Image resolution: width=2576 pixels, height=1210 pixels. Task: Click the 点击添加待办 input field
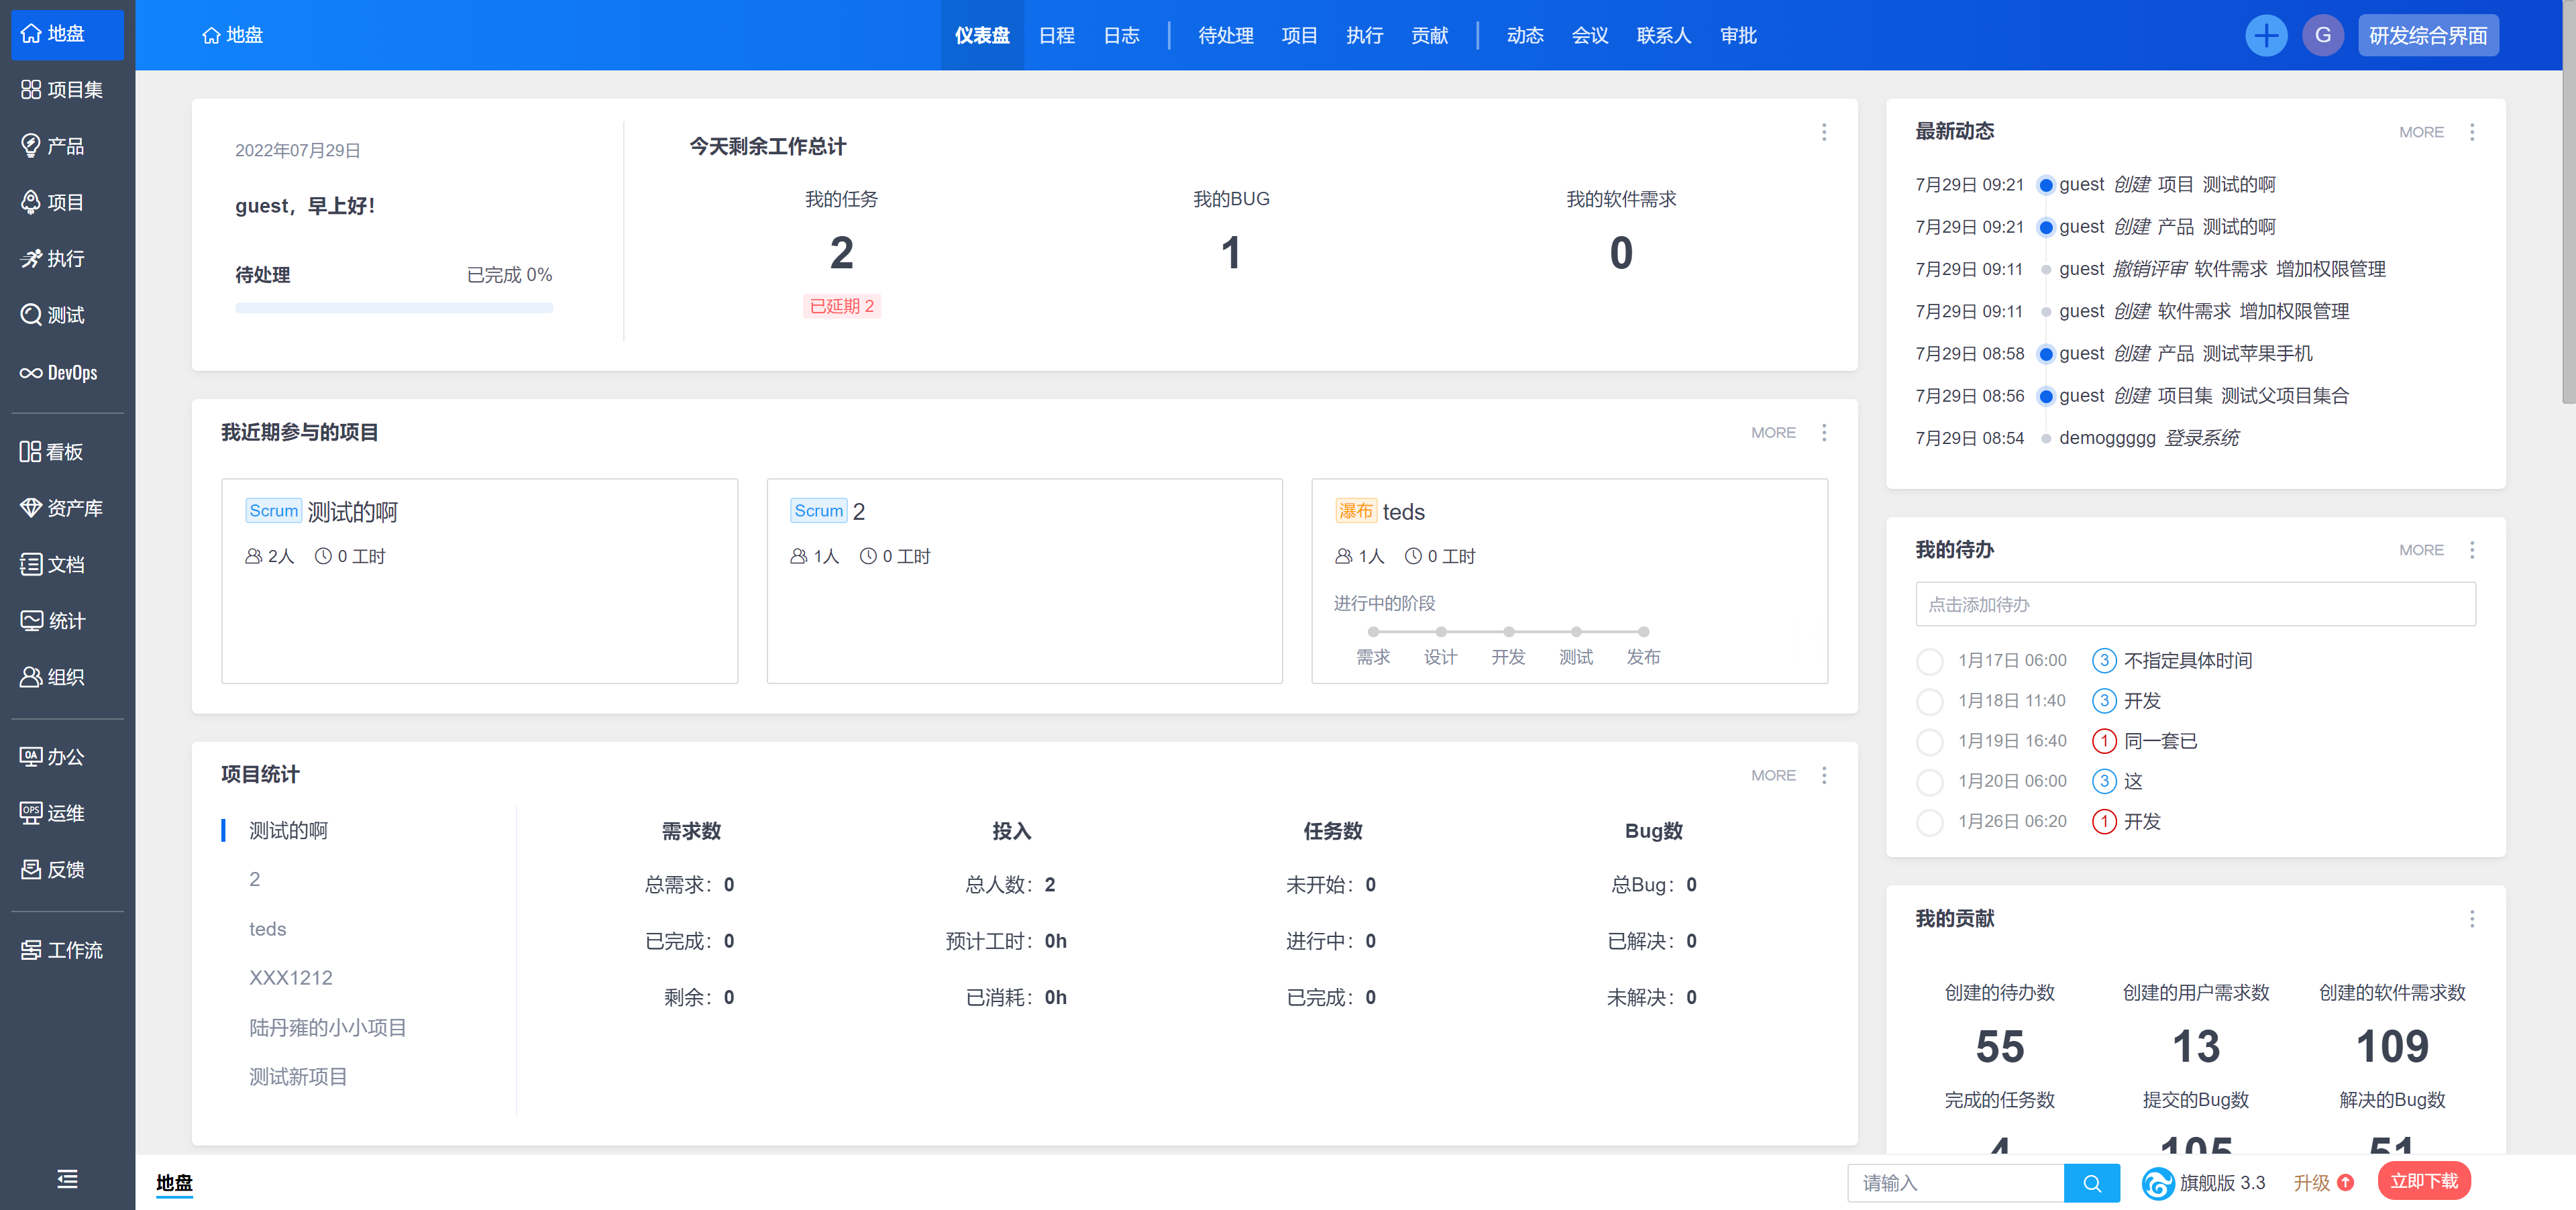pos(2195,605)
